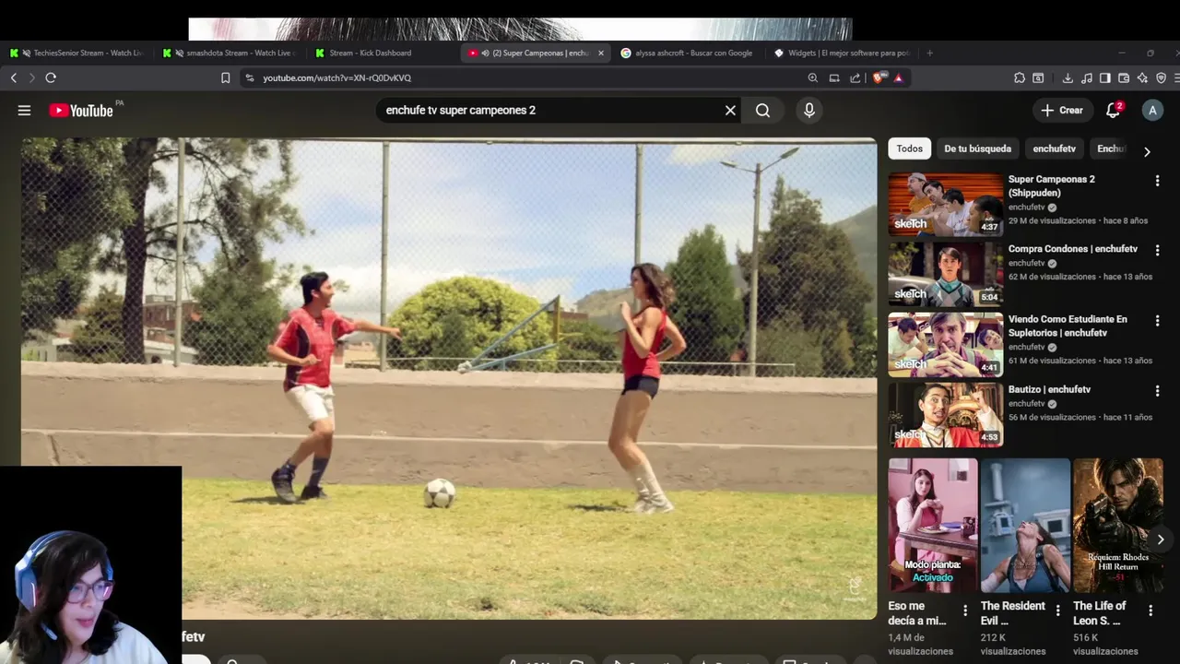Screen dimensions: 1180x664
Task: Bookmark this page with bookmark icon
Action: (225, 78)
